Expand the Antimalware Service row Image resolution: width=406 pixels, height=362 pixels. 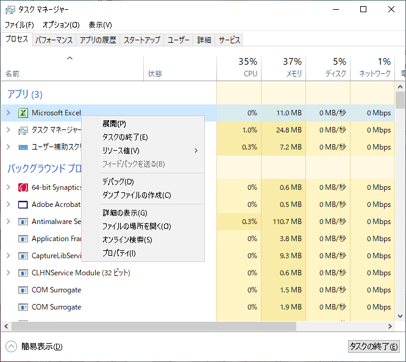click(x=9, y=222)
